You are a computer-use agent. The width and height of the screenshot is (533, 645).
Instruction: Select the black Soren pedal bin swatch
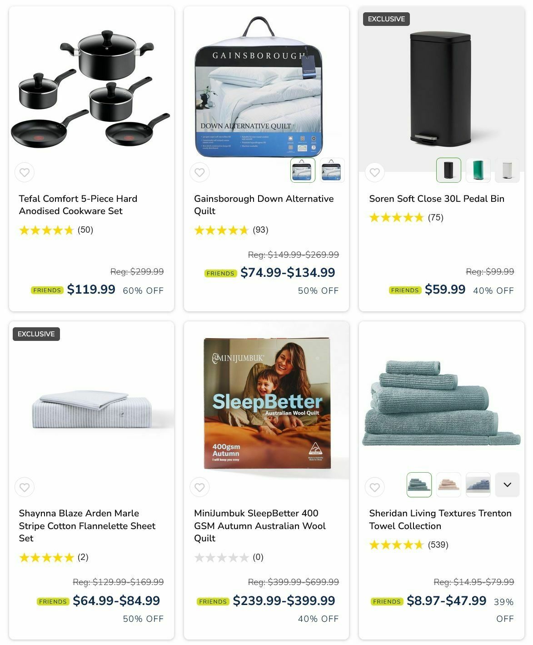[x=448, y=170]
